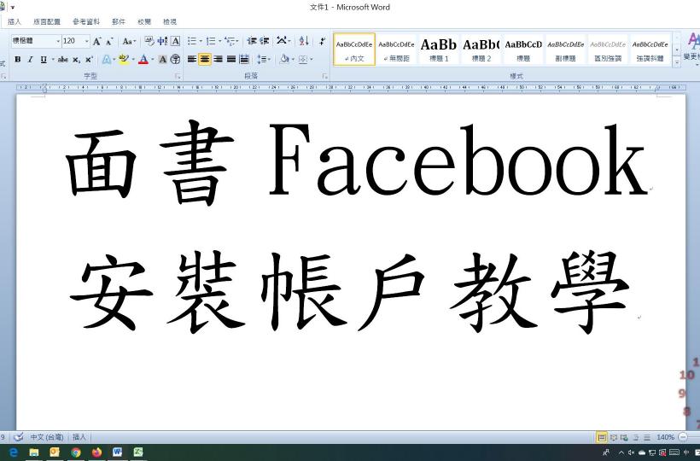Open the font color dropdown arrow
700x461 pixels.
(153, 60)
